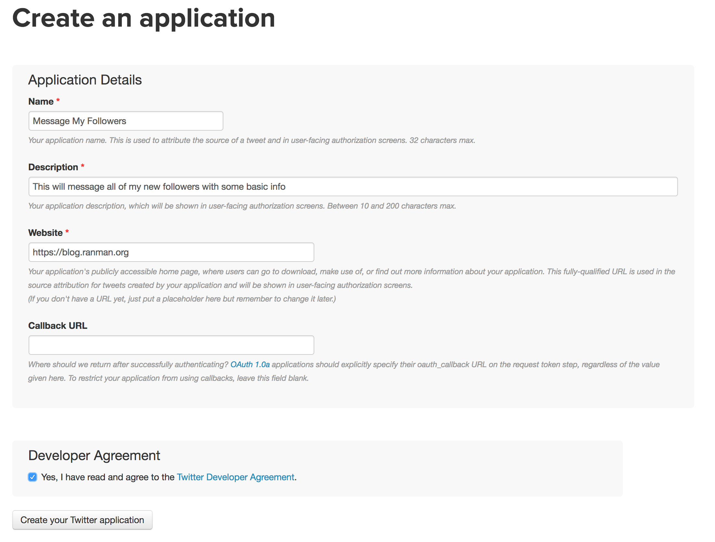Click the red asterisk beside Name

tap(58, 100)
